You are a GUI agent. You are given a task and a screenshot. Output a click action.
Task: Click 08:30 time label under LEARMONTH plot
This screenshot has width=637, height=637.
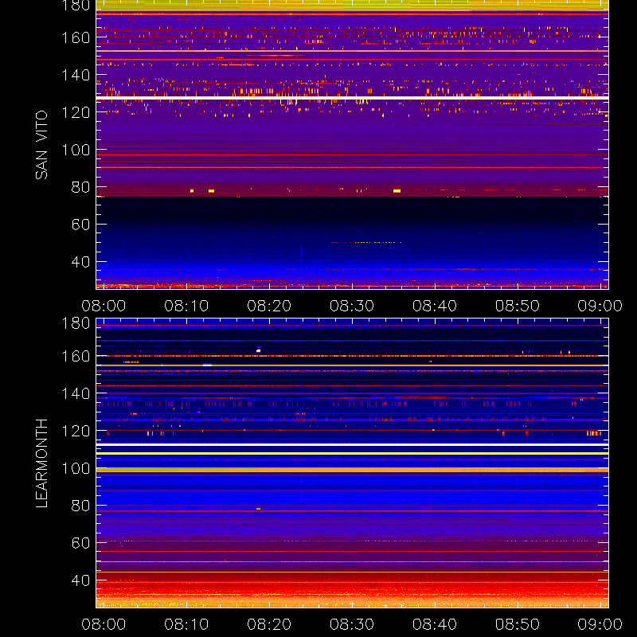pyautogui.click(x=352, y=624)
